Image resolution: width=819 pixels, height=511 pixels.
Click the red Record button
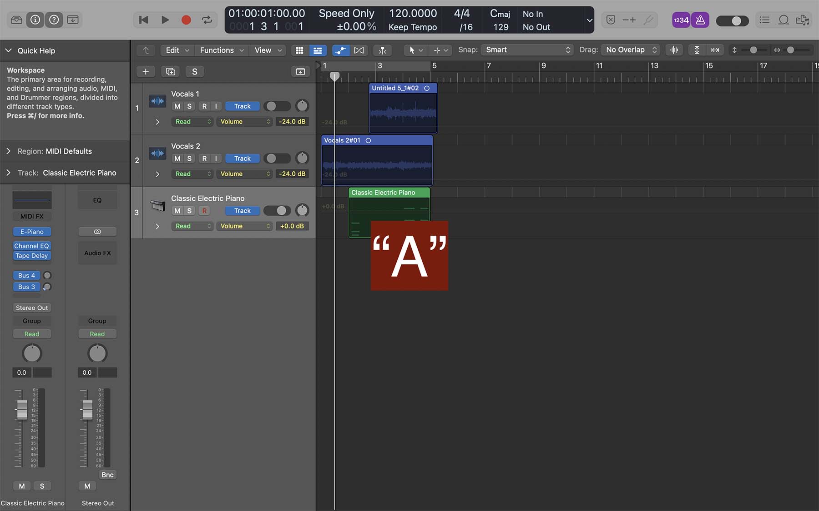click(x=186, y=20)
